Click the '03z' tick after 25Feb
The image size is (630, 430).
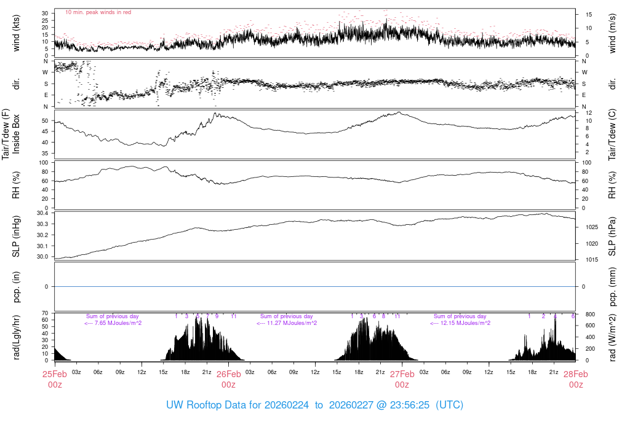(76, 372)
